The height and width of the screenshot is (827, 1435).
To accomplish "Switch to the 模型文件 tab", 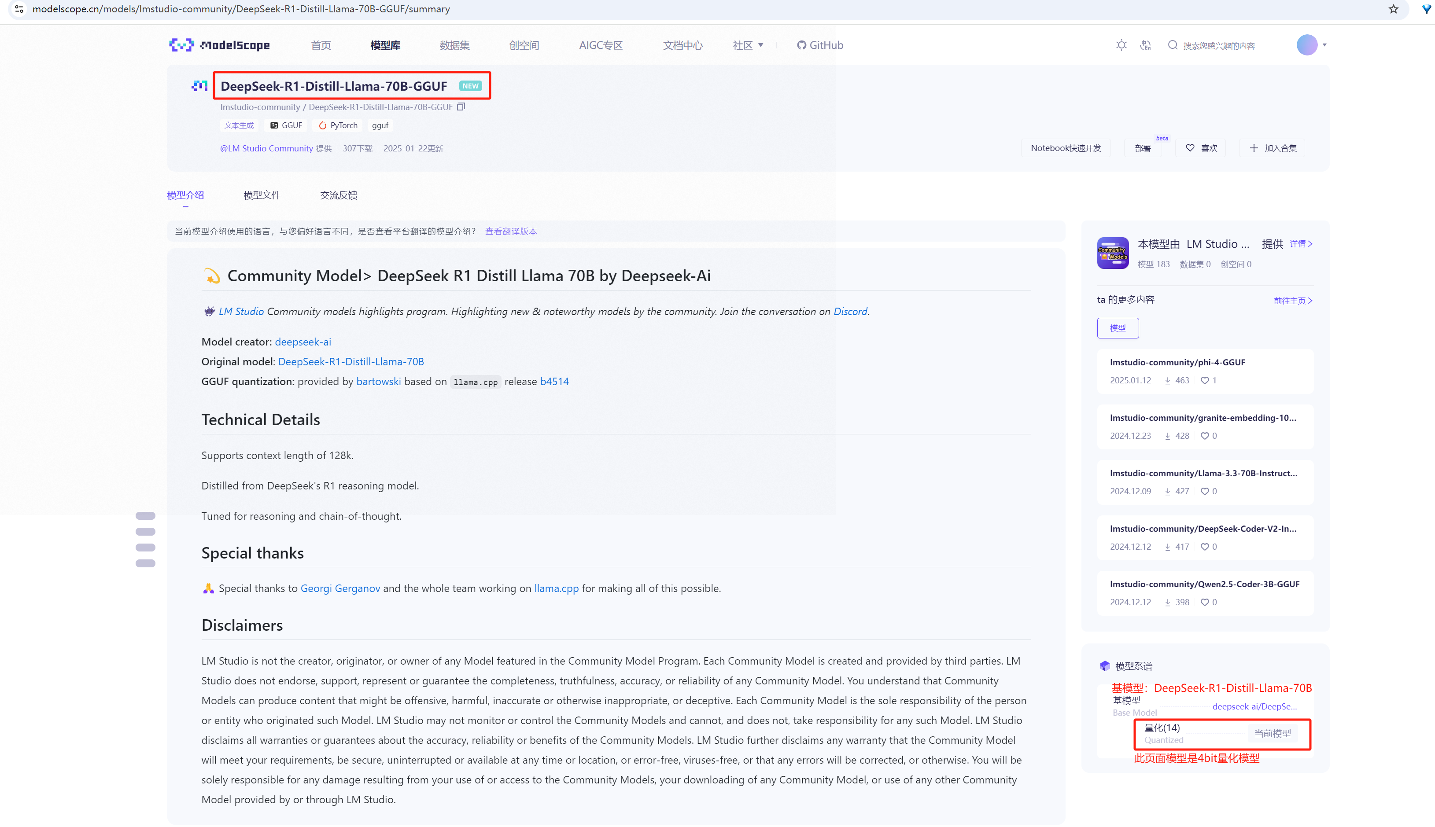I will tap(262, 195).
